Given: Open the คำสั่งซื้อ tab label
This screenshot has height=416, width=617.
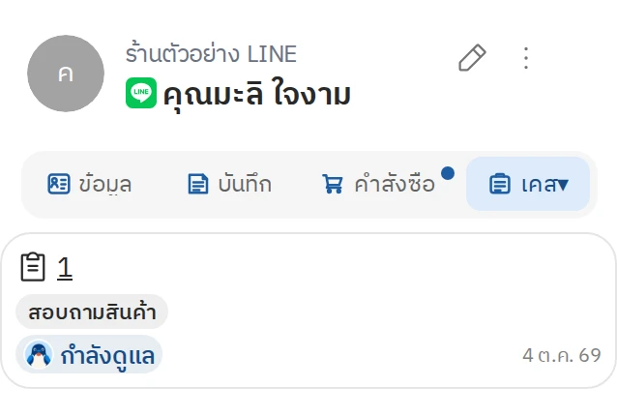Looking at the screenshot, I should [395, 184].
